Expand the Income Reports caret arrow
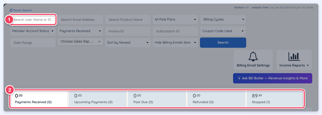The image size is (322, 115). 308,65
